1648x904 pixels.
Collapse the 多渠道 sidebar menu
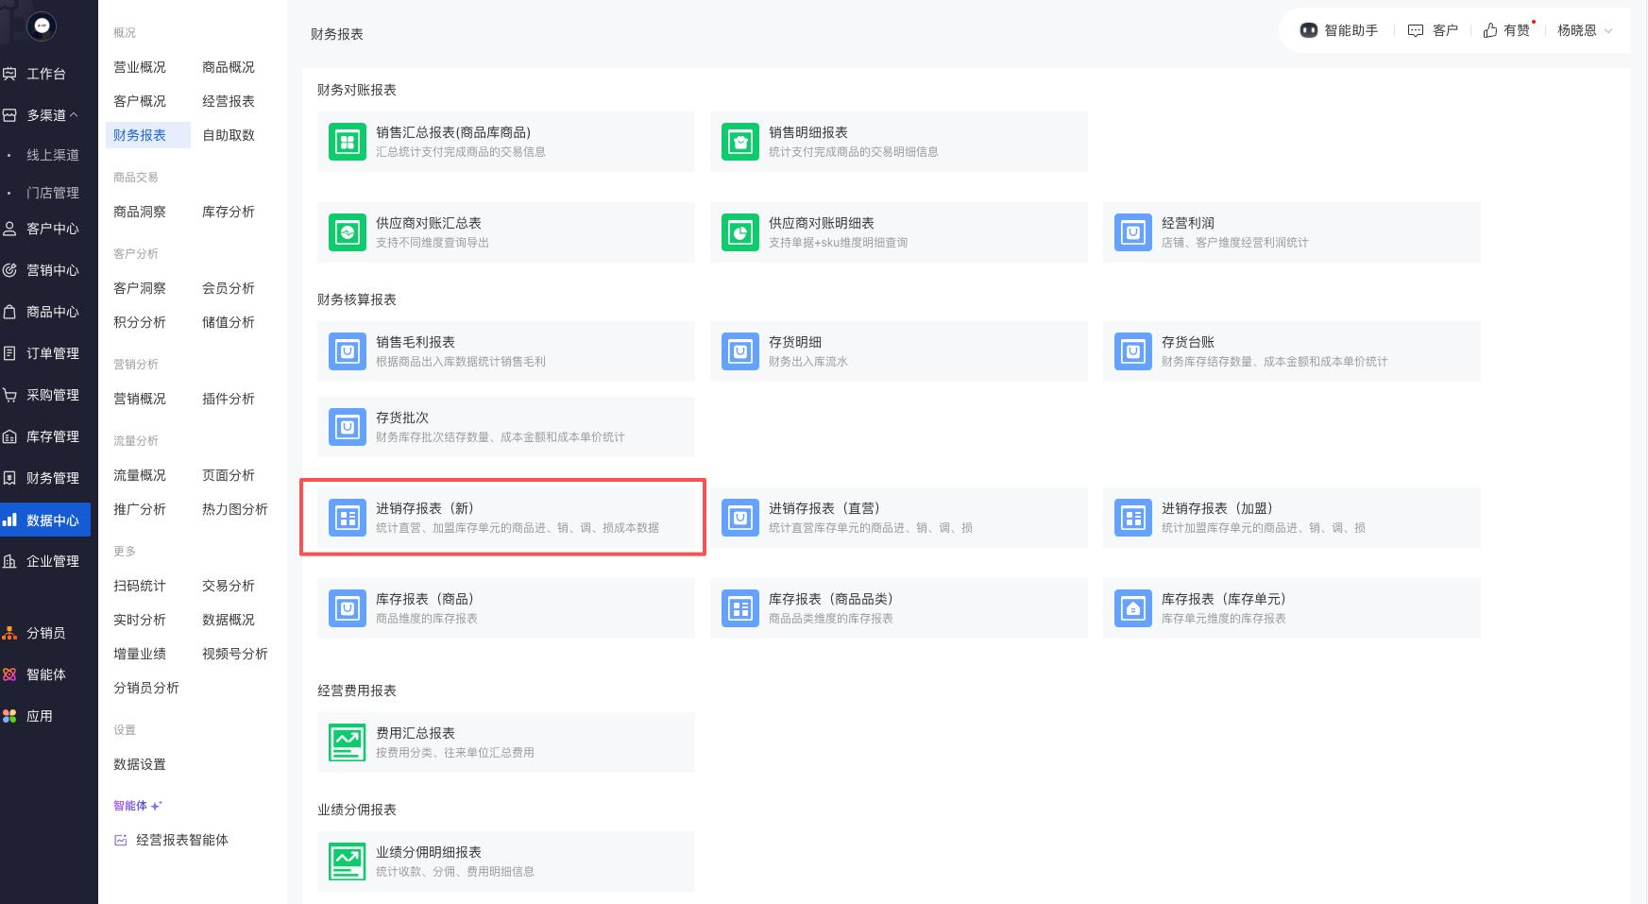[x=74, y=115]
